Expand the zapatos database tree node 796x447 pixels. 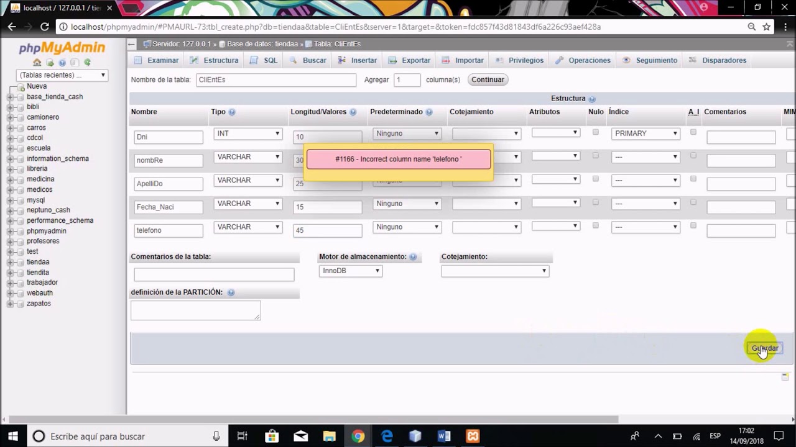point(11,304)
